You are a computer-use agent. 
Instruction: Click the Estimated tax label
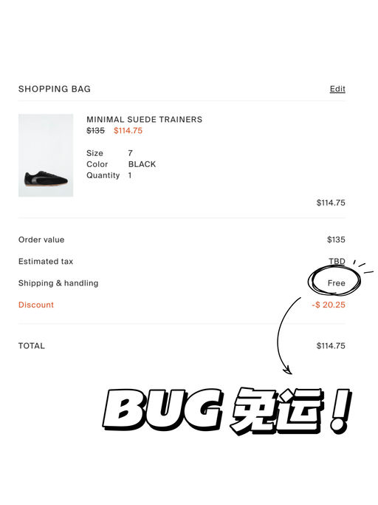[x=46, y=261]
